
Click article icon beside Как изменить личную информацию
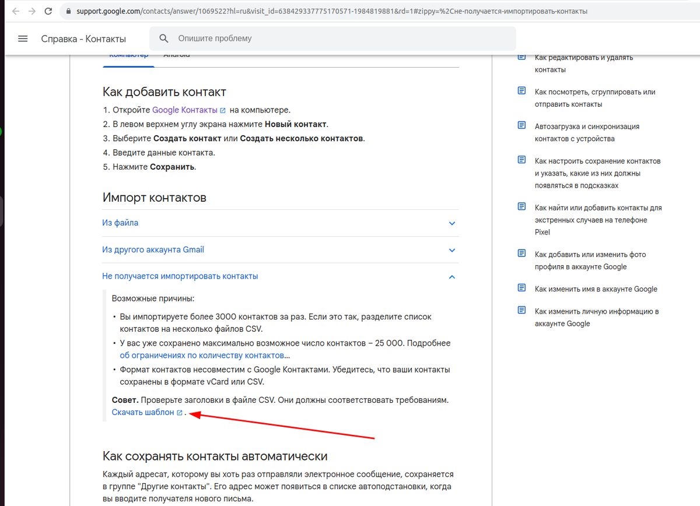521,311
